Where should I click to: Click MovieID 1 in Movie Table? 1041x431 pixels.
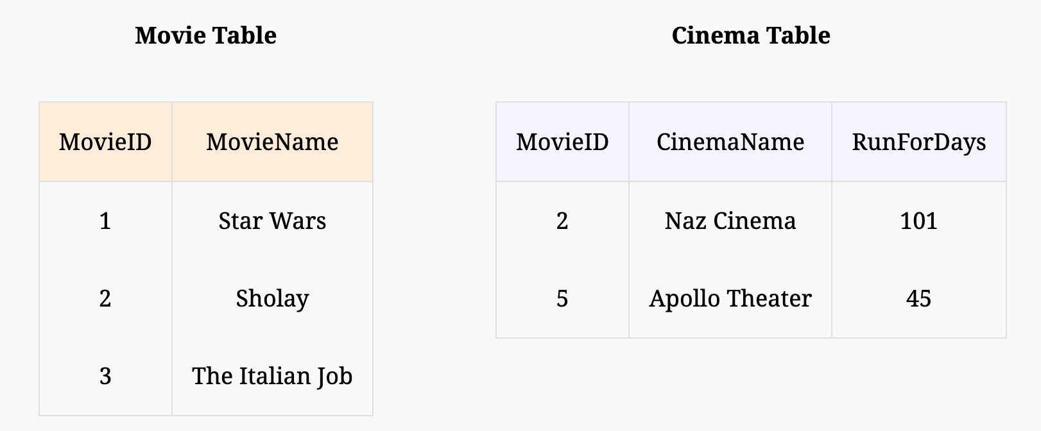(105, 221)
